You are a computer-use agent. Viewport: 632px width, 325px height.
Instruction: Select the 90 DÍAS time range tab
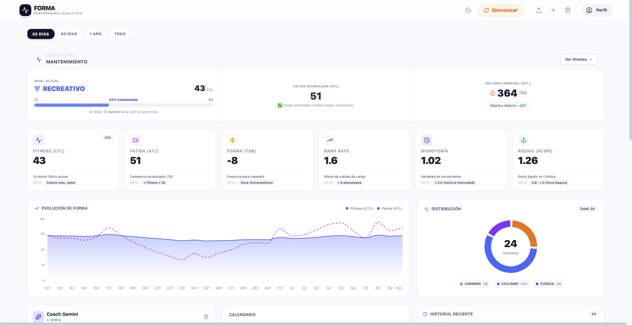(69, 34)
